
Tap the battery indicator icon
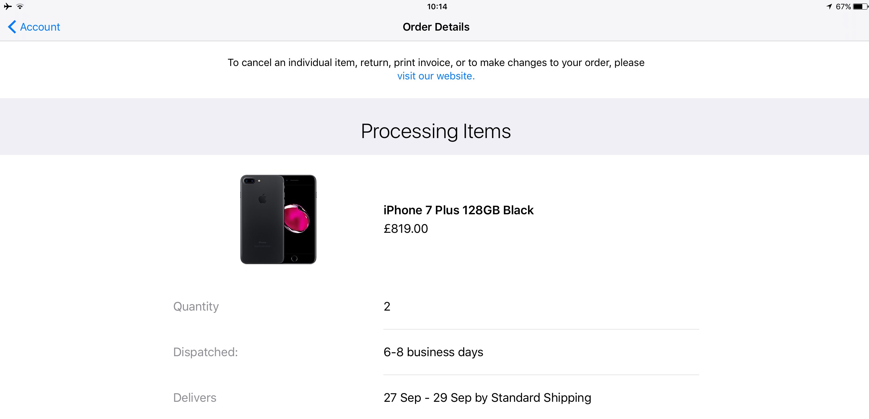[860, 6]
